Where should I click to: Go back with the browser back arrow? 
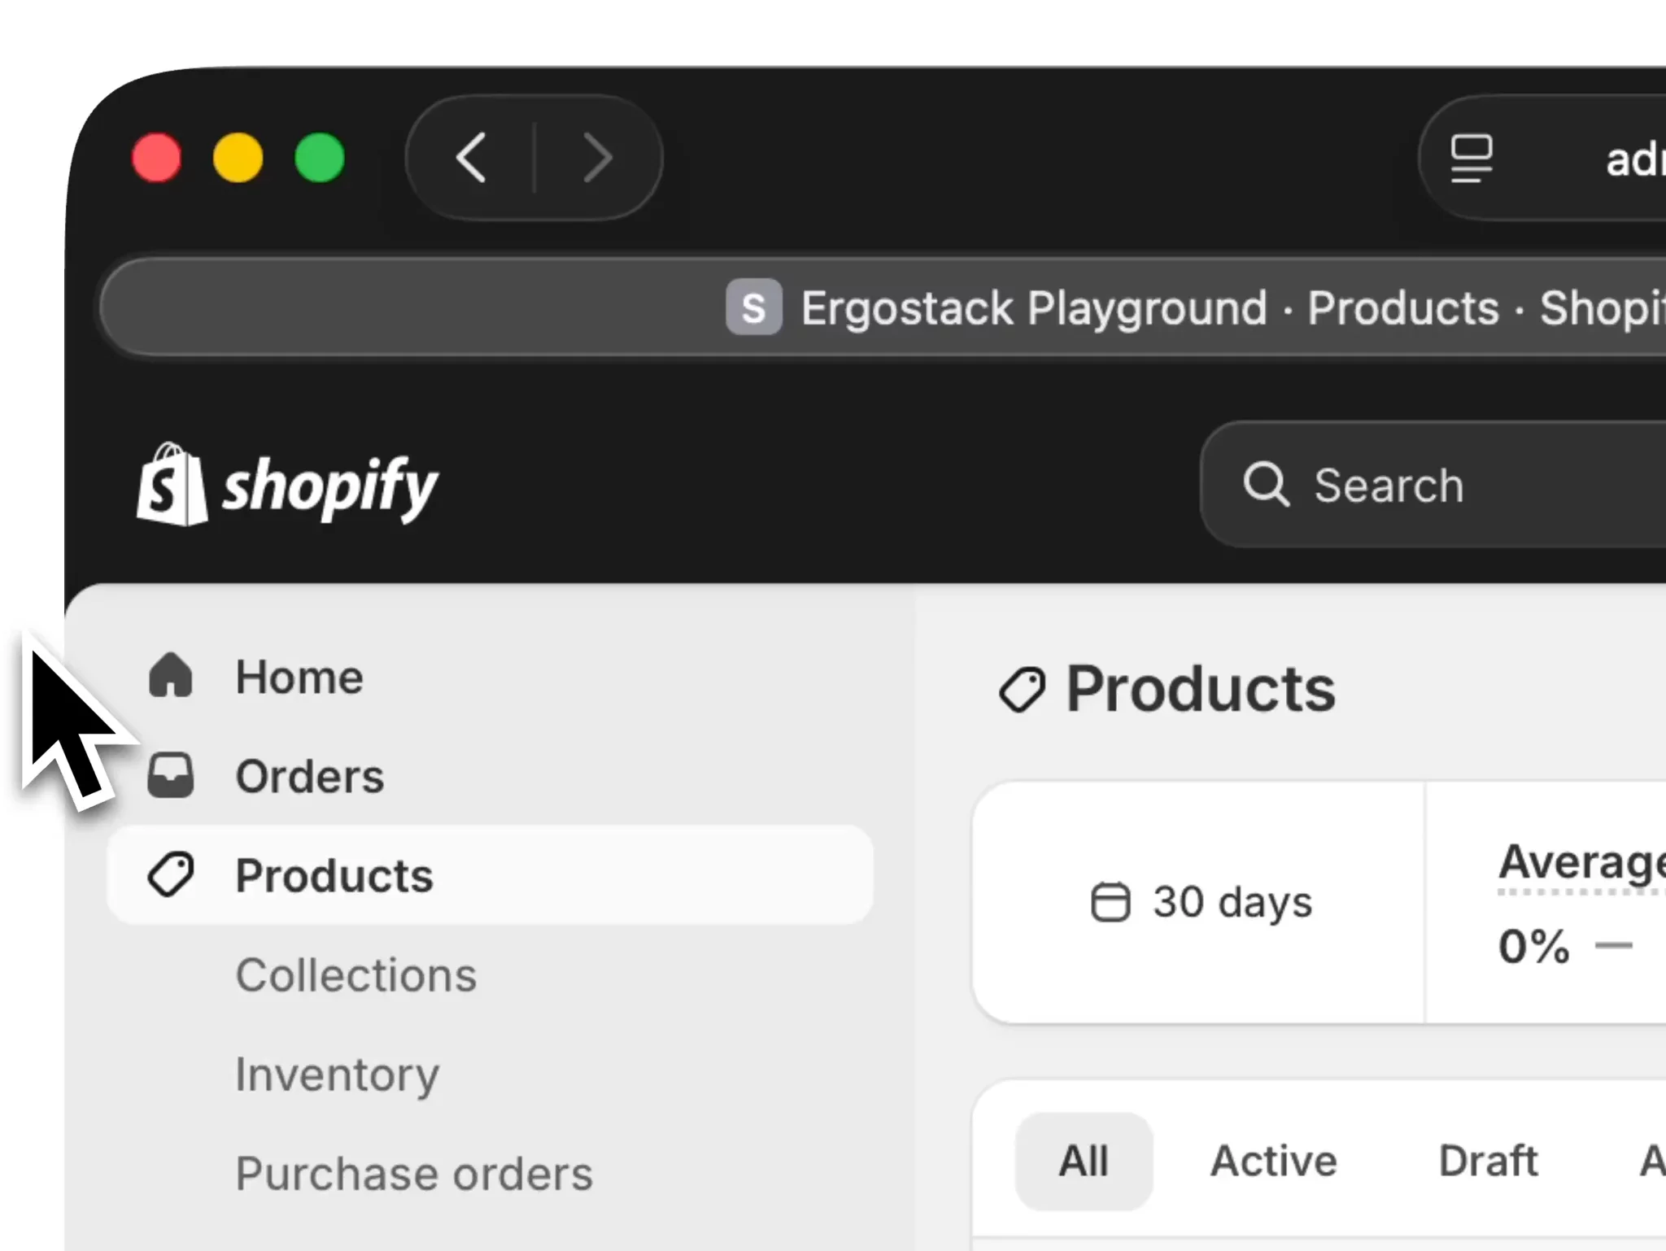(472, 158)
